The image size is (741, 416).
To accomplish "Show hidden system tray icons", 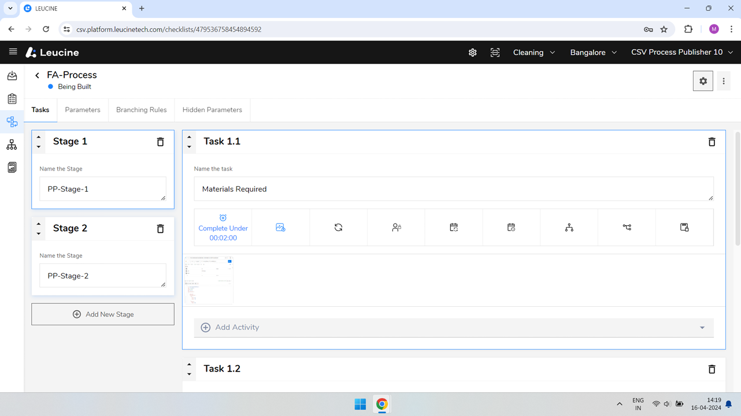I will 620,404.
